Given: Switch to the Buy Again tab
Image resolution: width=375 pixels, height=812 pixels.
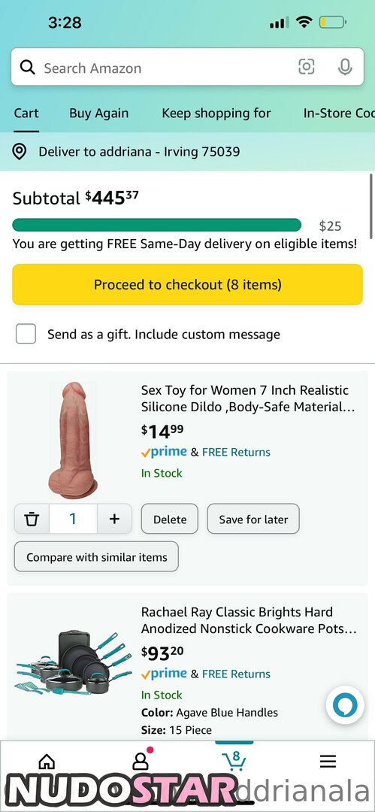Looking at the screenshot, I should click(x=99, y=113).
